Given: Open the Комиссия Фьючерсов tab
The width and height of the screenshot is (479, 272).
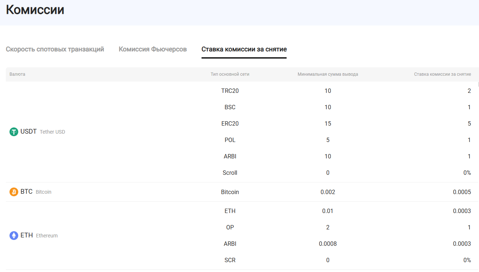Looking at the screenshot, I should (153, 49).
